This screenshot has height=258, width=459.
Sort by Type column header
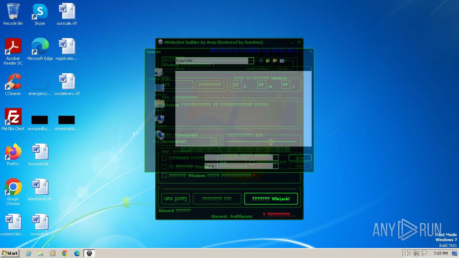point(295,69)
